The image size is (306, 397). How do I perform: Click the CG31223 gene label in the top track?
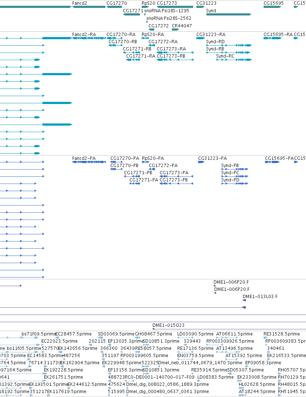206,3
